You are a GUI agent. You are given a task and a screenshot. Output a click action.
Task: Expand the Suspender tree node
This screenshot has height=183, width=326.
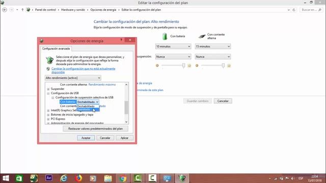coord(48,89)
